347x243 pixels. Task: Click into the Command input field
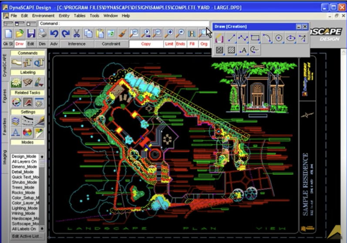[124, 24]
